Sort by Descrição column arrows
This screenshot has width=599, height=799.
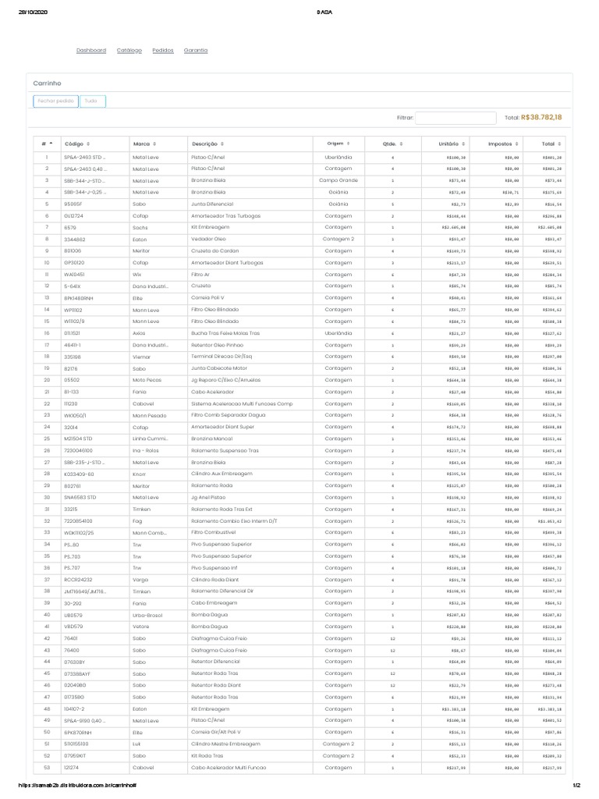coord(222,144)
